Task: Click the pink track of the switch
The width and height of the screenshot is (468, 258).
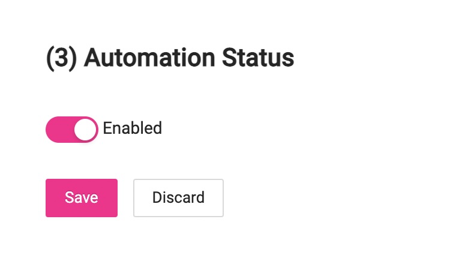Action: tap(59, 129)
